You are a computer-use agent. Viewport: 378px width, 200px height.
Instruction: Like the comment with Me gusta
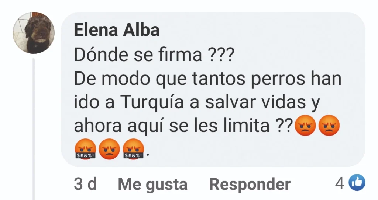coord(152,185)
